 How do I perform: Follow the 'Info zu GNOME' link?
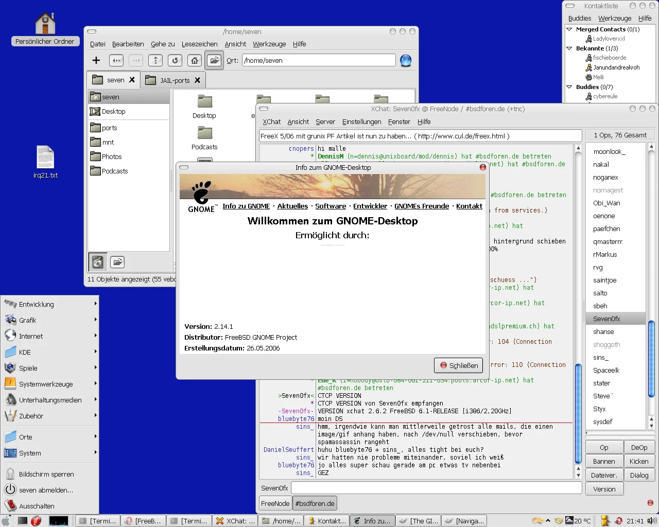[x=246, y=206]
